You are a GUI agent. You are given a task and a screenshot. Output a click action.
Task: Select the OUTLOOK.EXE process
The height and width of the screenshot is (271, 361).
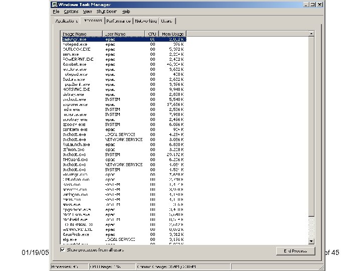pyautogui.click(x=124, y=49)
